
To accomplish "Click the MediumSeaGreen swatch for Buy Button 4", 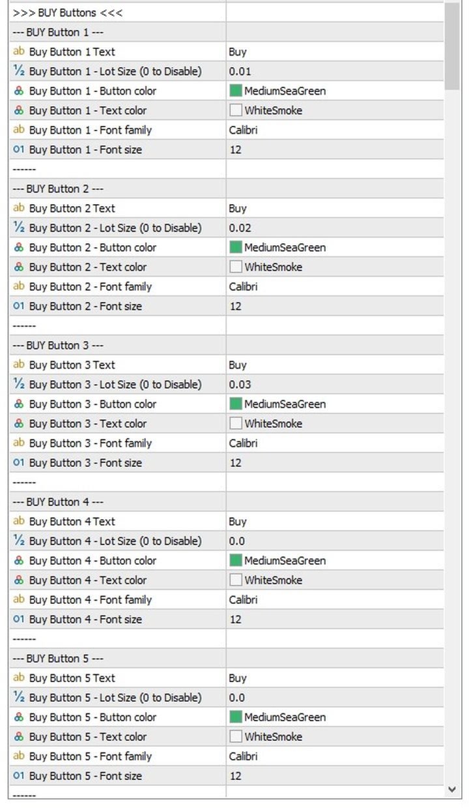I will coord(235,560).
